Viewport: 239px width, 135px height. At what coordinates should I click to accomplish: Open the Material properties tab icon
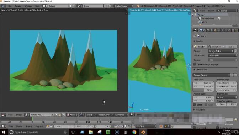click(229, 31)
